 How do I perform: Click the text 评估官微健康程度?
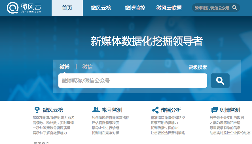point(105,123)
